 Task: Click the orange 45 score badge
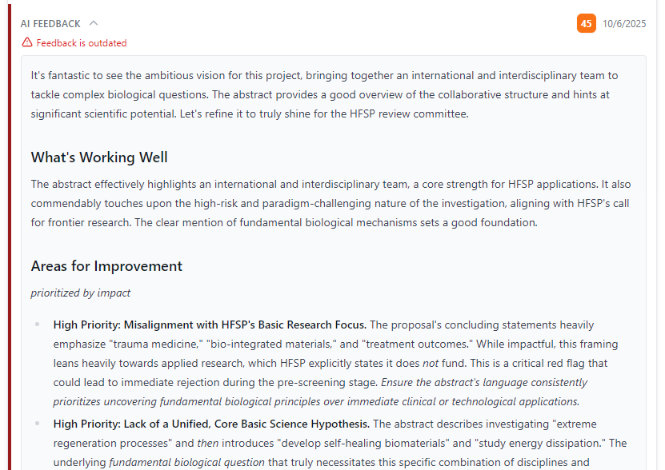coord(586,23)
